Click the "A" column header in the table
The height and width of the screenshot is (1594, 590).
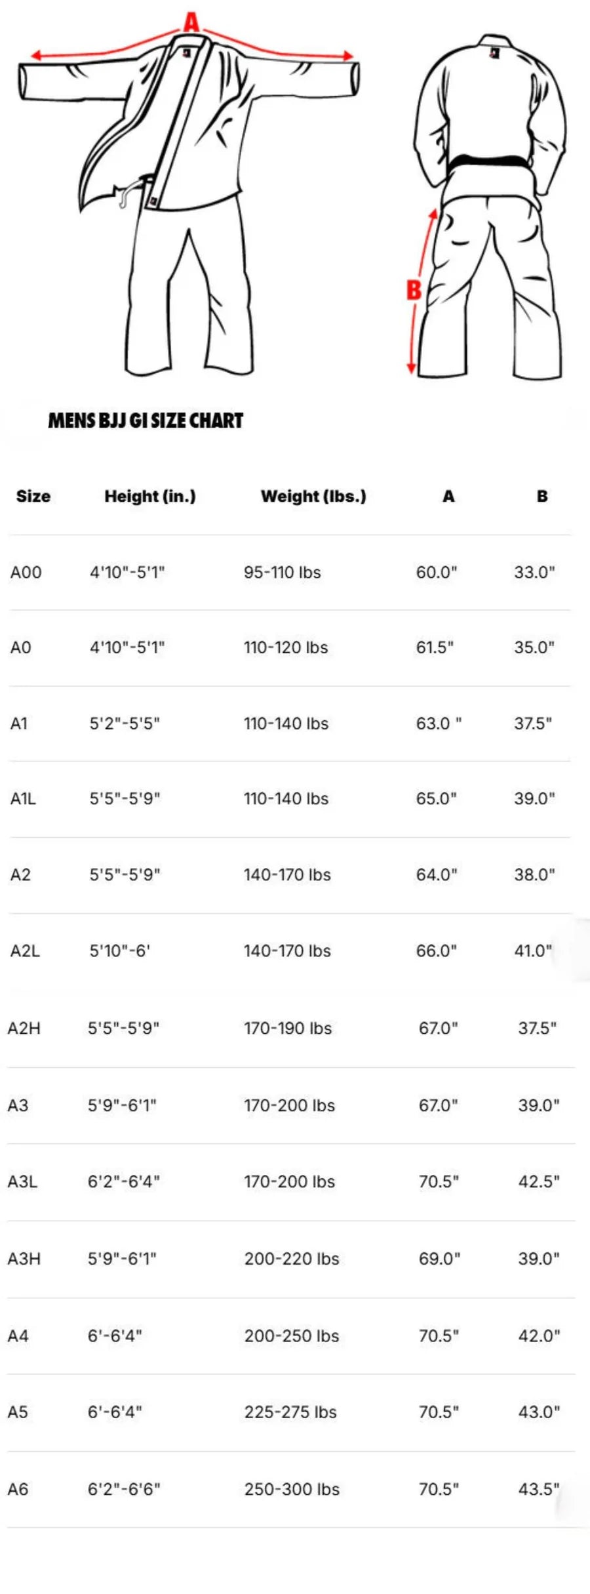[x=448, y=497]
